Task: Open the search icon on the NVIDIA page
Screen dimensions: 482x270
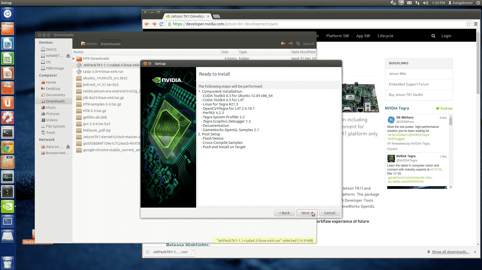Action: (433, 36)
